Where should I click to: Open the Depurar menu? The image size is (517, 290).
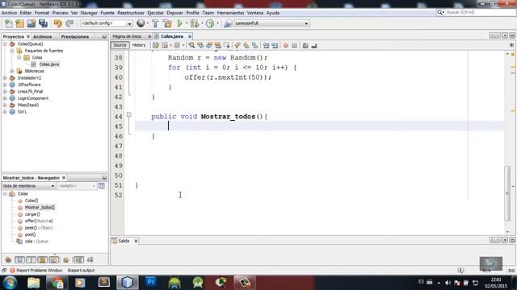174,13
